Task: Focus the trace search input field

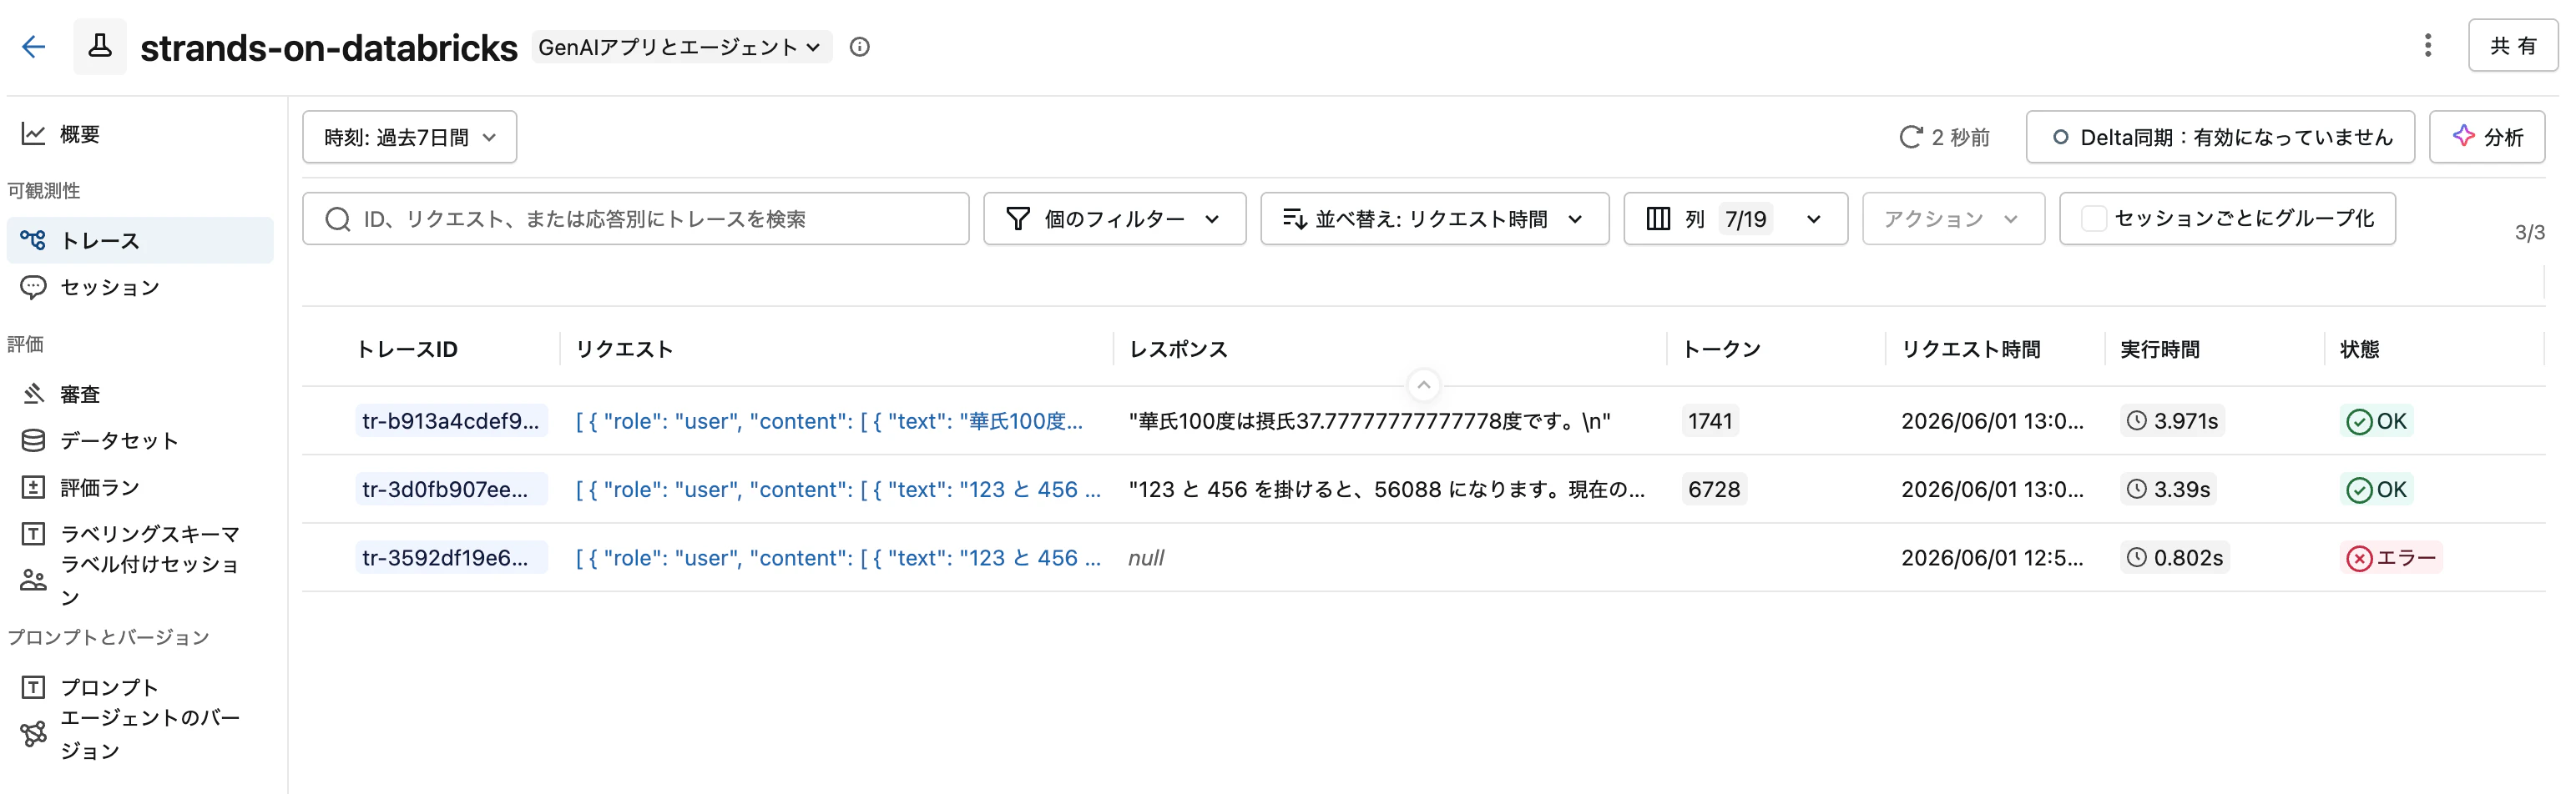Action: pyautogui.click(x=636, y=219)
